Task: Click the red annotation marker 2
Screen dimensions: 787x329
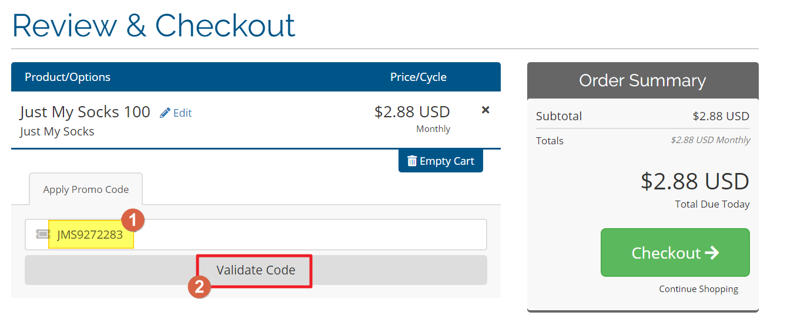Action: 199,287
